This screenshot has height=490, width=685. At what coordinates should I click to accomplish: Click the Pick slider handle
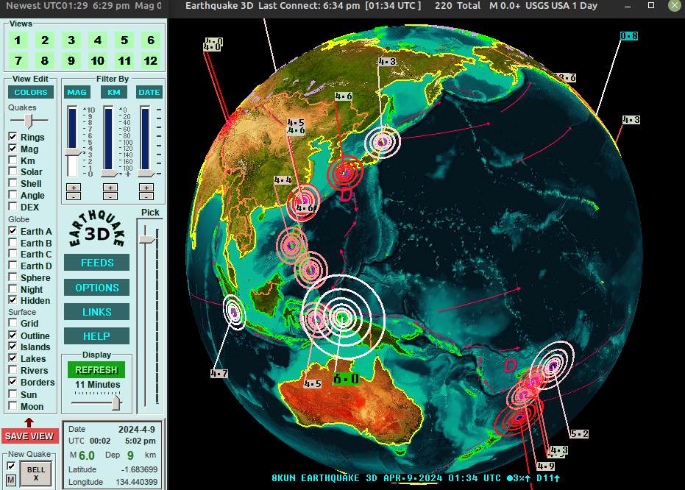coord(147,239)
